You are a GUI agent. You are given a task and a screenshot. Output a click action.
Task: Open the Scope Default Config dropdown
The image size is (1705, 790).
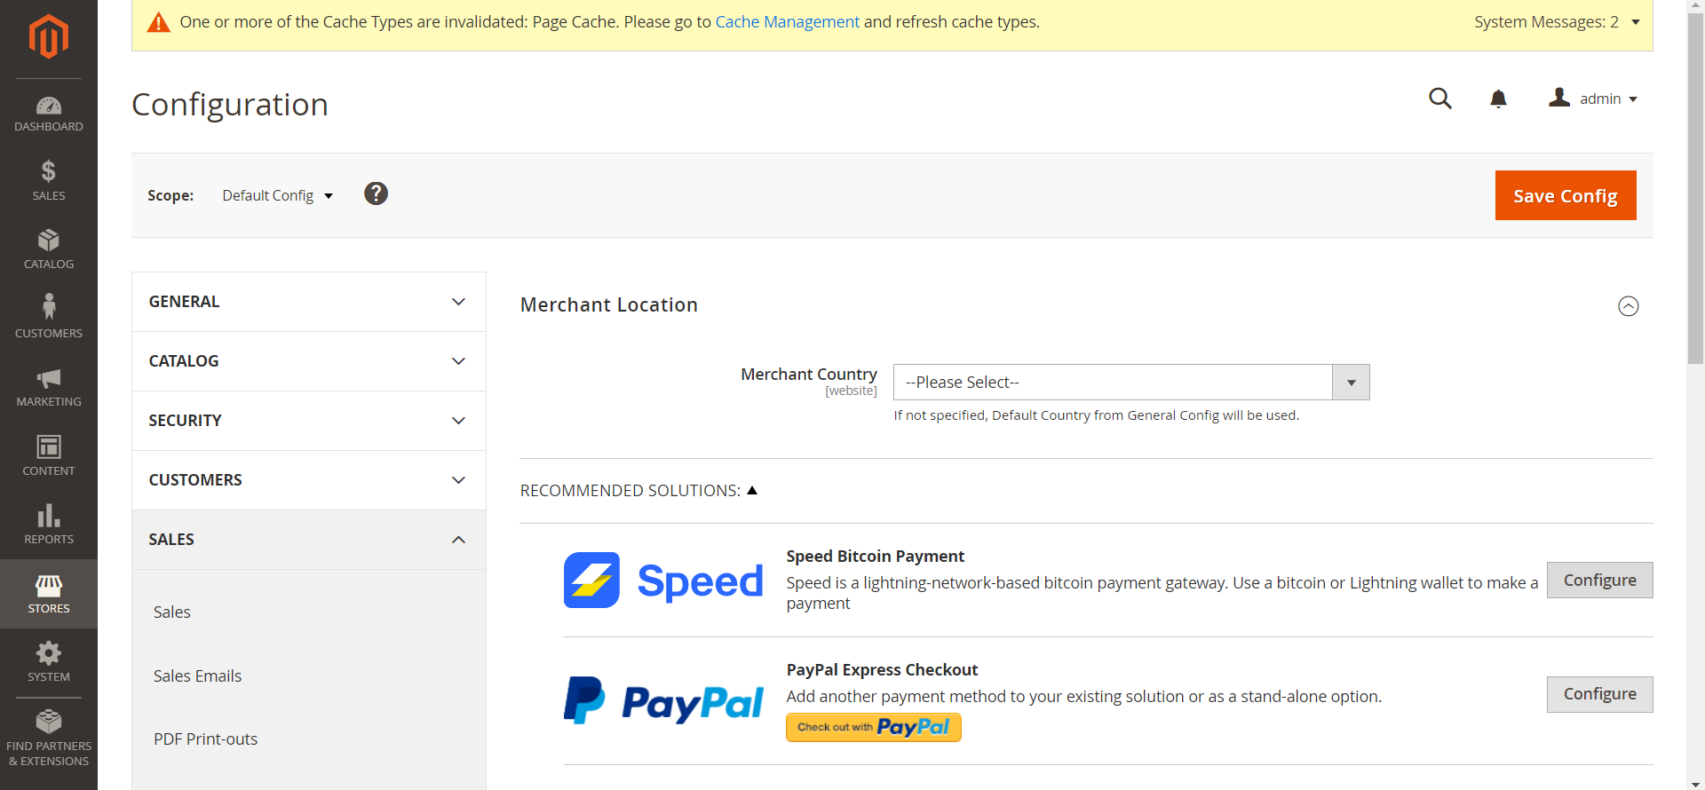[x=277, y=195]
